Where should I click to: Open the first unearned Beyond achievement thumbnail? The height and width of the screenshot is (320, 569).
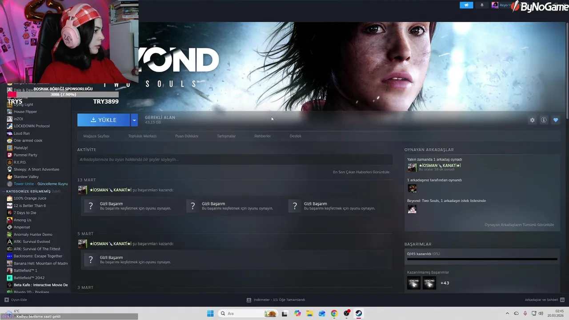coord(414,283)
